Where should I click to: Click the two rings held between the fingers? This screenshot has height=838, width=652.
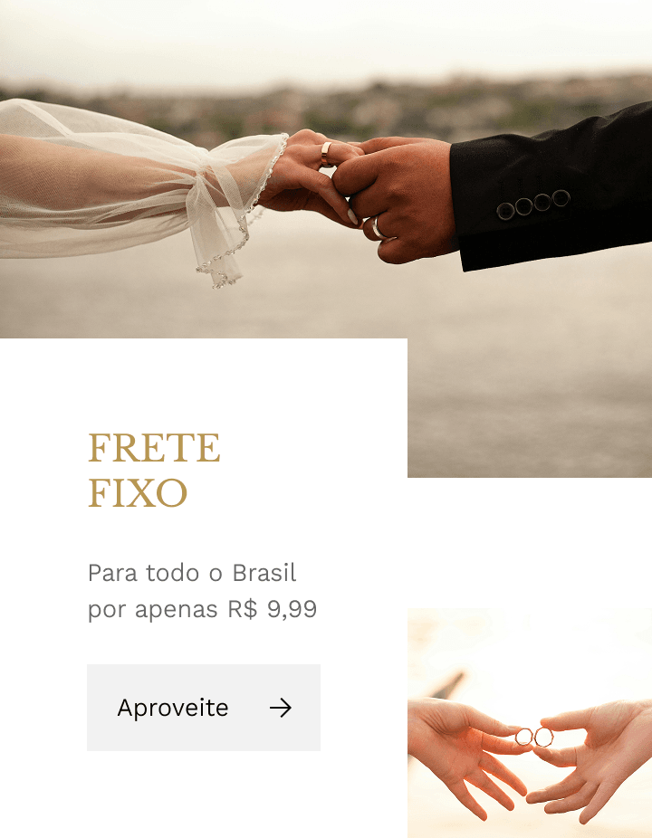click(x=533, y=737)
